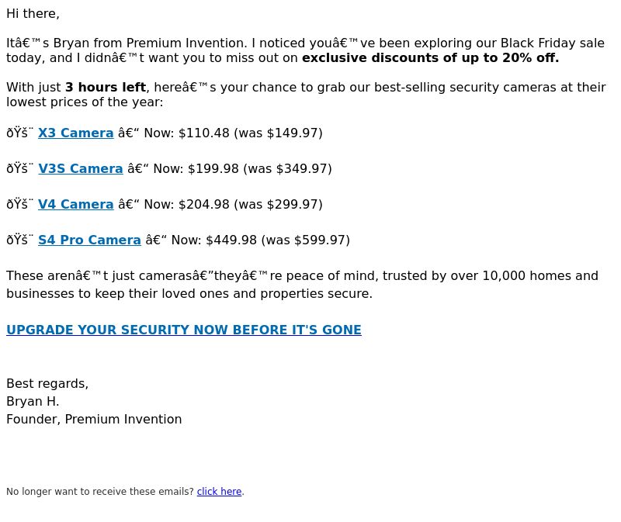Click the X3 Camera price $110.48

click(204, 133)
